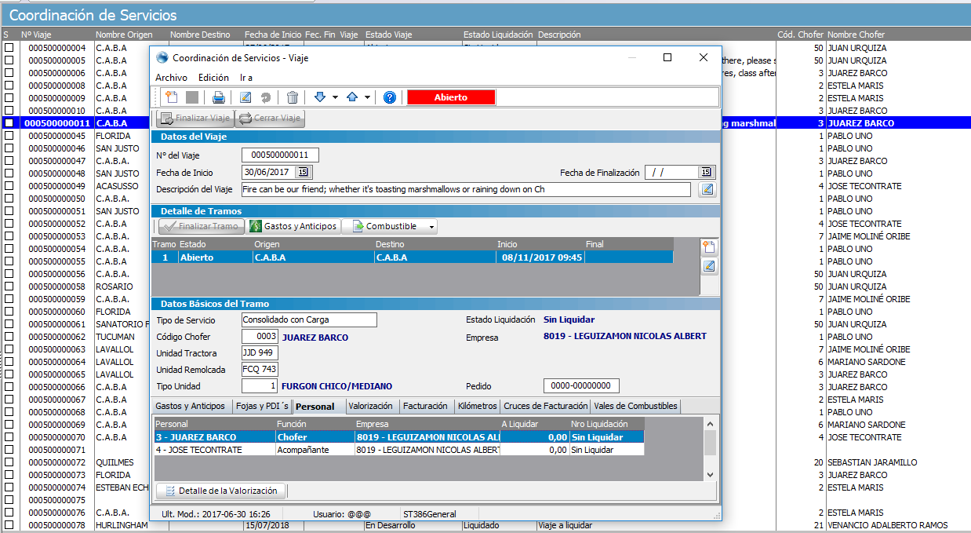Screen dimensions: 971x533
Task: Tick the checkbox for trip 000500000004
Action: pyautogui.click(x=9, y=48)
